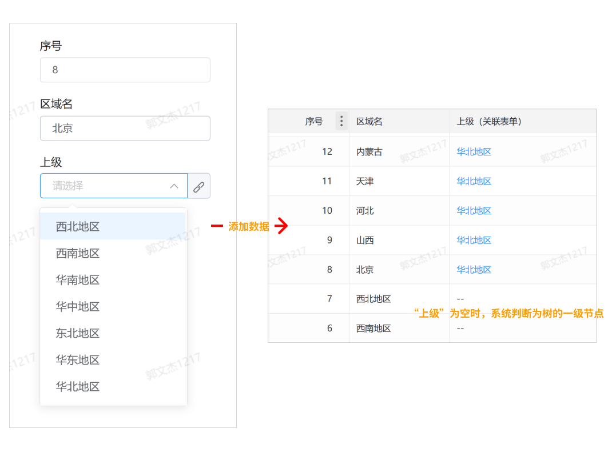The height and width of the screenshot is (452, 612).
Task: Select the 西北地区 row in the table
Action: 372,298
